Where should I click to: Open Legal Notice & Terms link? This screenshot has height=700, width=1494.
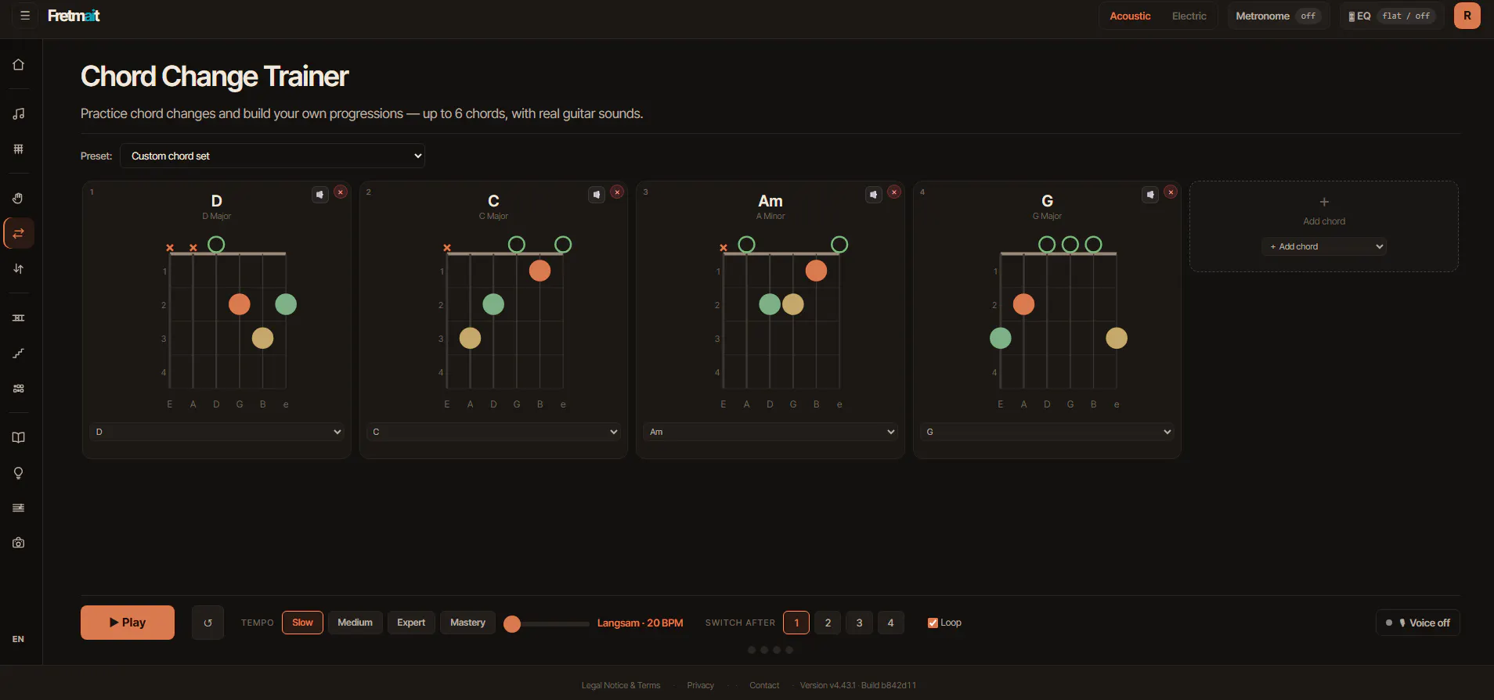(621, 686)
